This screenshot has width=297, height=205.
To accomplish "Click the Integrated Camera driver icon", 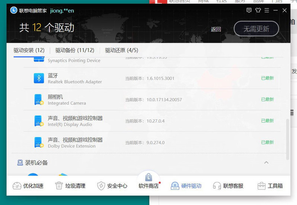I will click(x=39, y=100).
